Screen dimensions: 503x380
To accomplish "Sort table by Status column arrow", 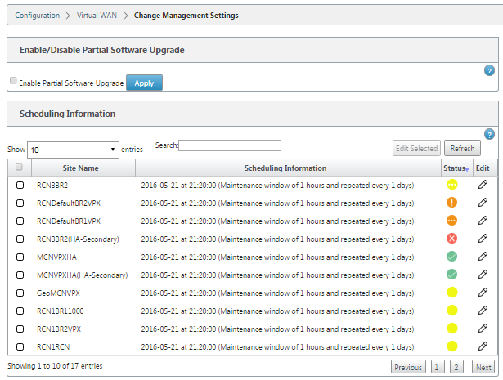I will (x=467, y=169).
